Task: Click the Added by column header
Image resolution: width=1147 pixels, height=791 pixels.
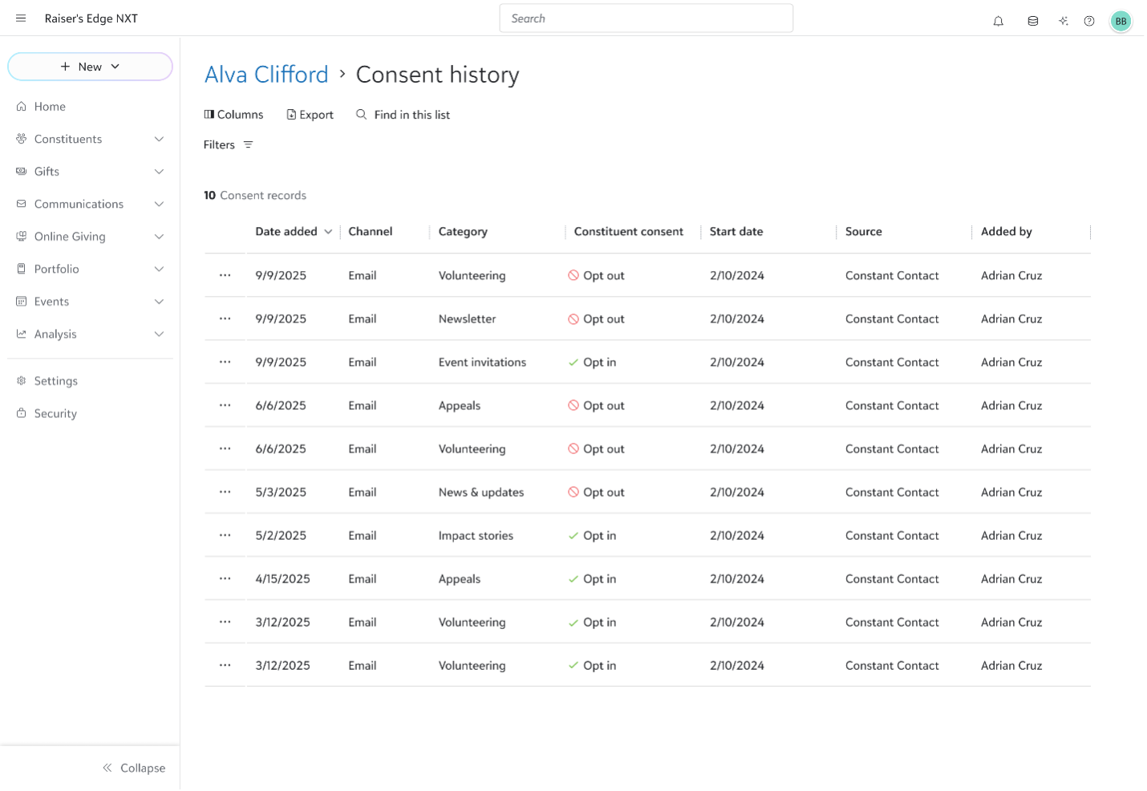Action: point(1007,231)
